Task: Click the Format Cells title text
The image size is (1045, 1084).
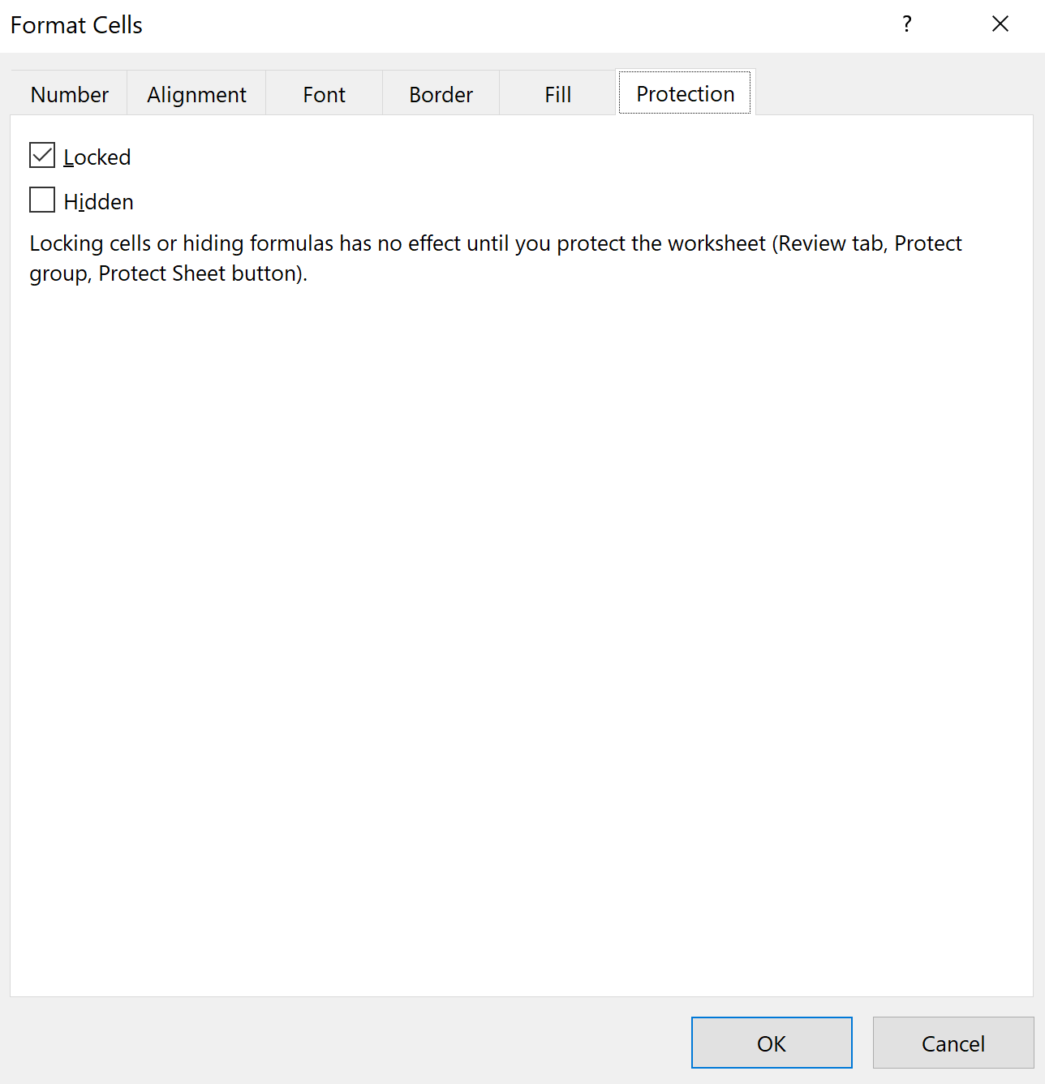Action: click(x=76, y=25)
